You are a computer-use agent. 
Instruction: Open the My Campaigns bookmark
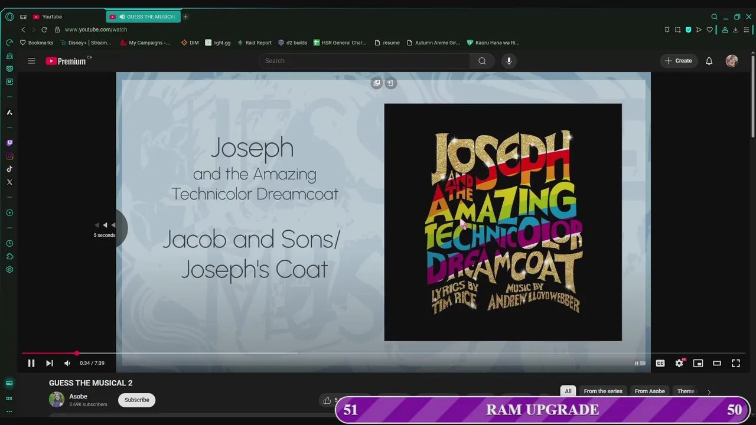pyautogui.click(x=145, y=42)
